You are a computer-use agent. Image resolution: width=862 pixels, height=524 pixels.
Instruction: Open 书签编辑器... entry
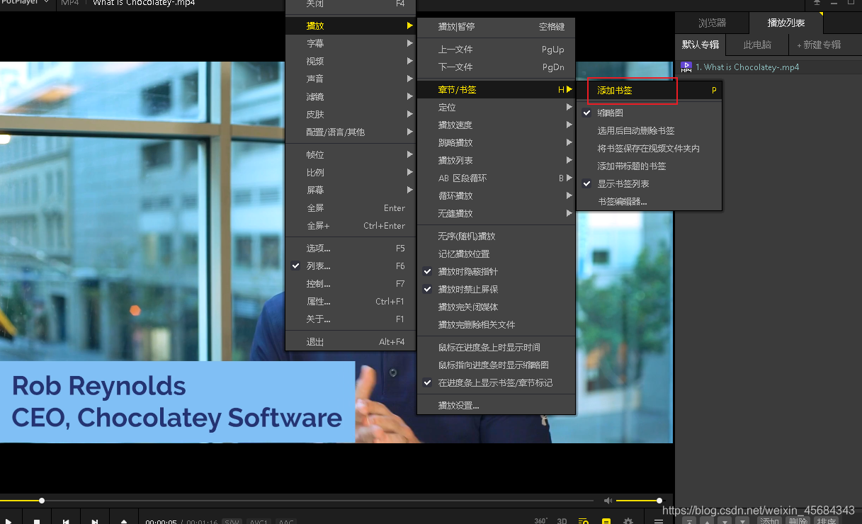(x=650, y=202)
